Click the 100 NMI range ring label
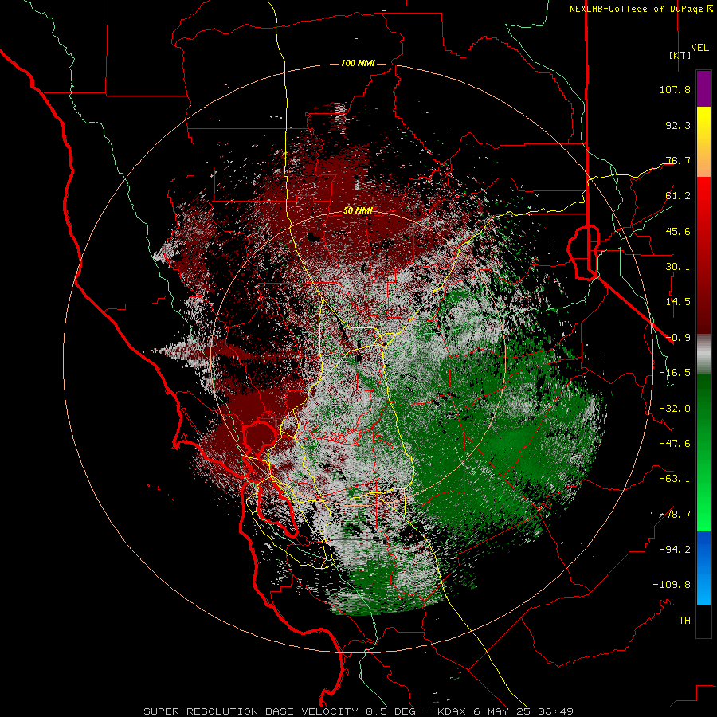 coord(358,63)
